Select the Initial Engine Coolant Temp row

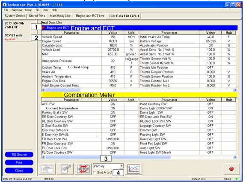[x=90, y=85]
